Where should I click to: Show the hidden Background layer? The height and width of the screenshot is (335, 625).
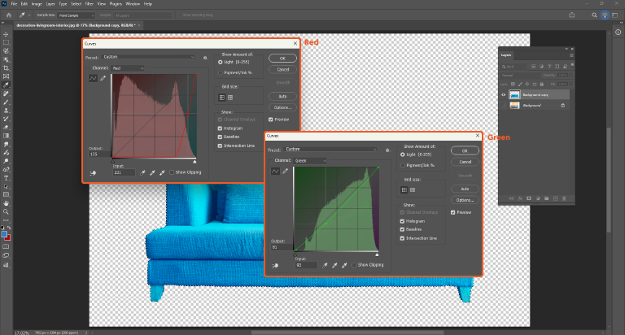[x=504, y=106]
